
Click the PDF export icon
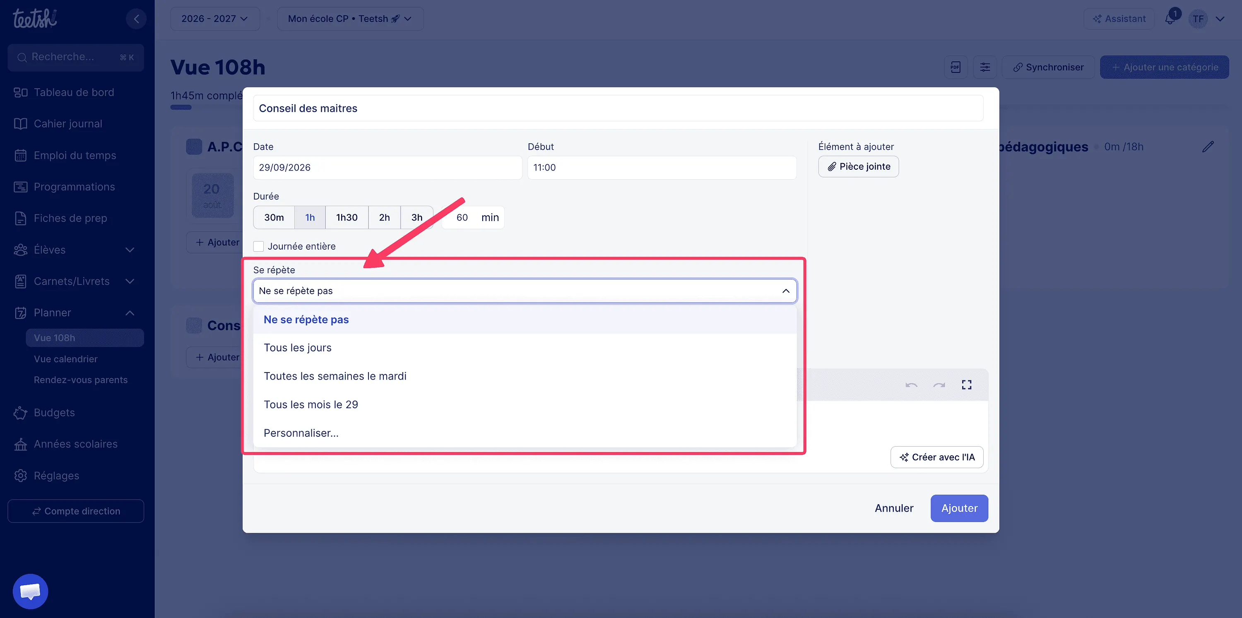[956, 67]
